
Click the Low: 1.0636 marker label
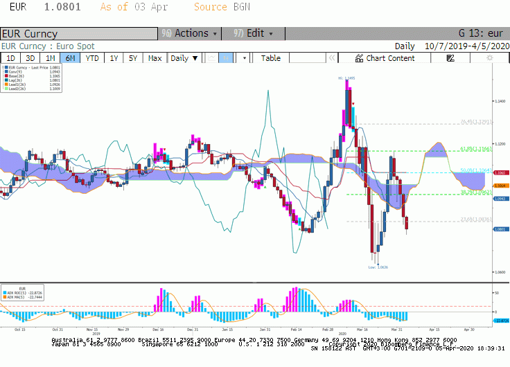point(378,267)
